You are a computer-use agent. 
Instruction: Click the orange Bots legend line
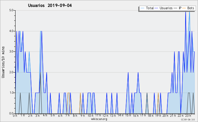click(184, 8)
